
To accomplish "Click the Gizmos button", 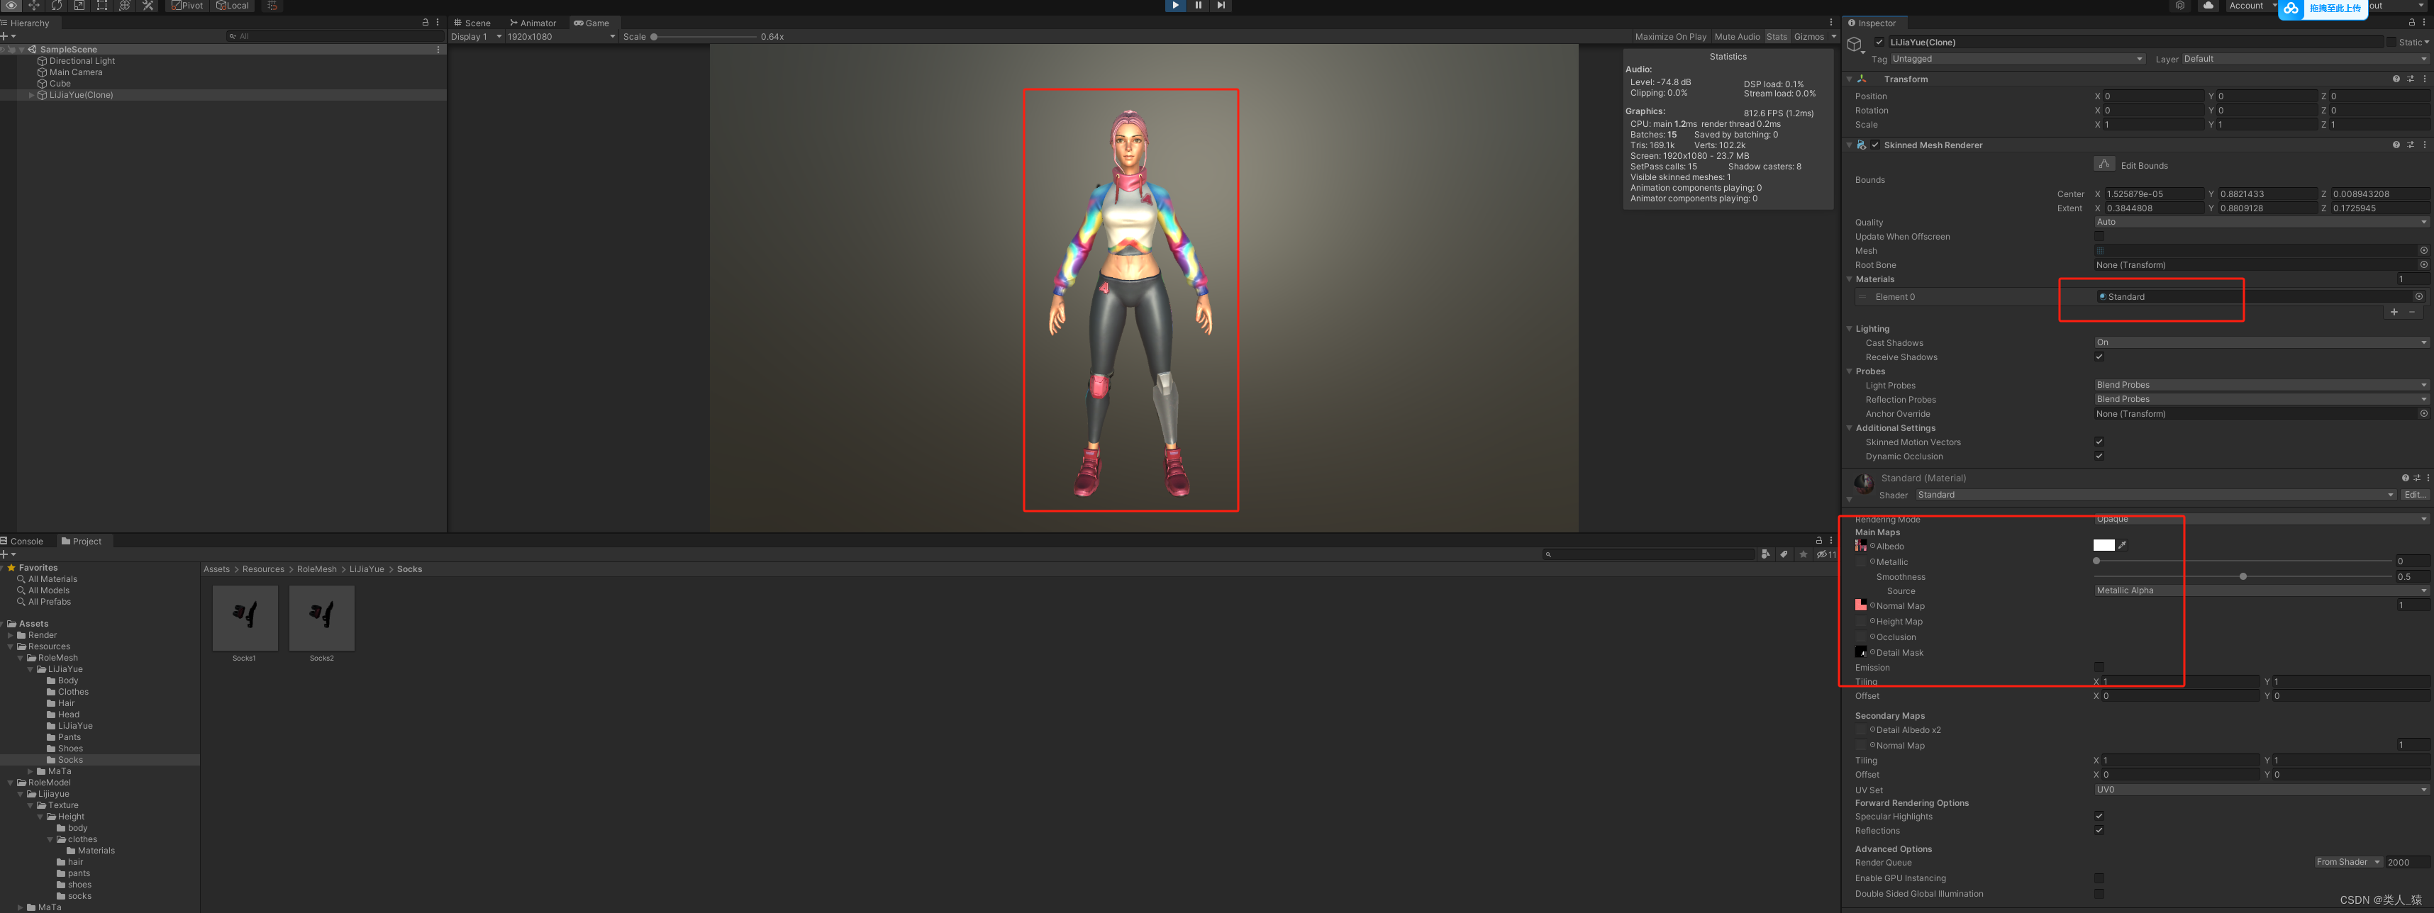I will point(1808,37).
